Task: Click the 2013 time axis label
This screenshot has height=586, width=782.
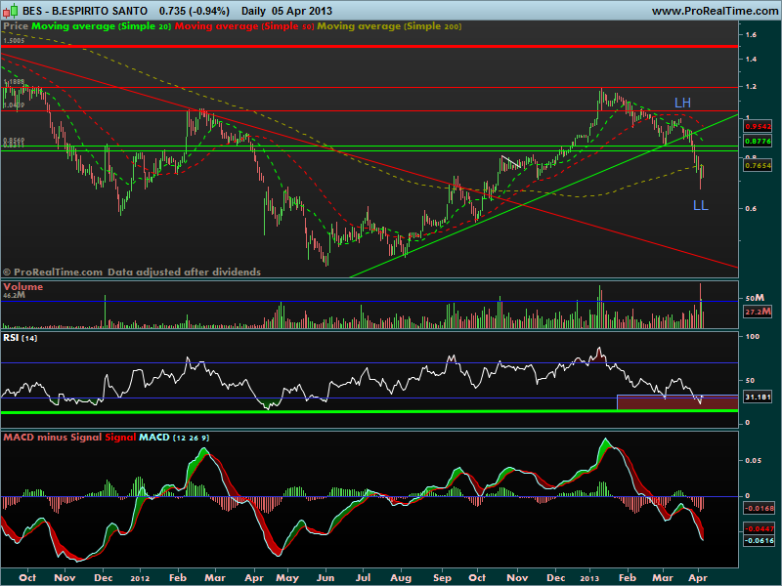Action: point(590,578)
